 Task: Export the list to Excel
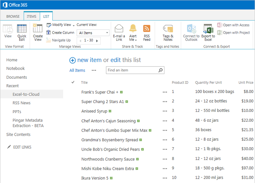pyautogui.click(x=208, y=32)
